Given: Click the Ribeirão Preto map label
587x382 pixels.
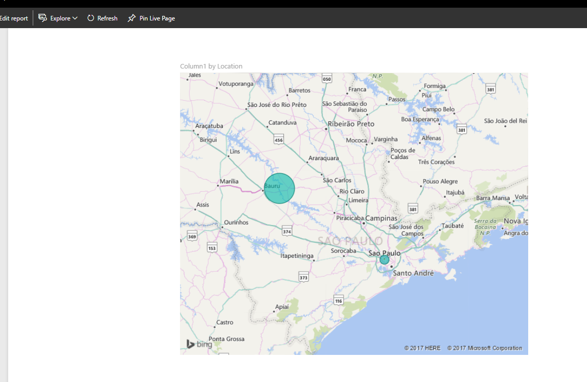Looking at the screenshot, I should click(x=351, y=124).
